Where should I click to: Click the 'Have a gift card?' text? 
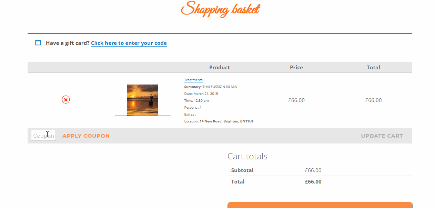point(68,43)
